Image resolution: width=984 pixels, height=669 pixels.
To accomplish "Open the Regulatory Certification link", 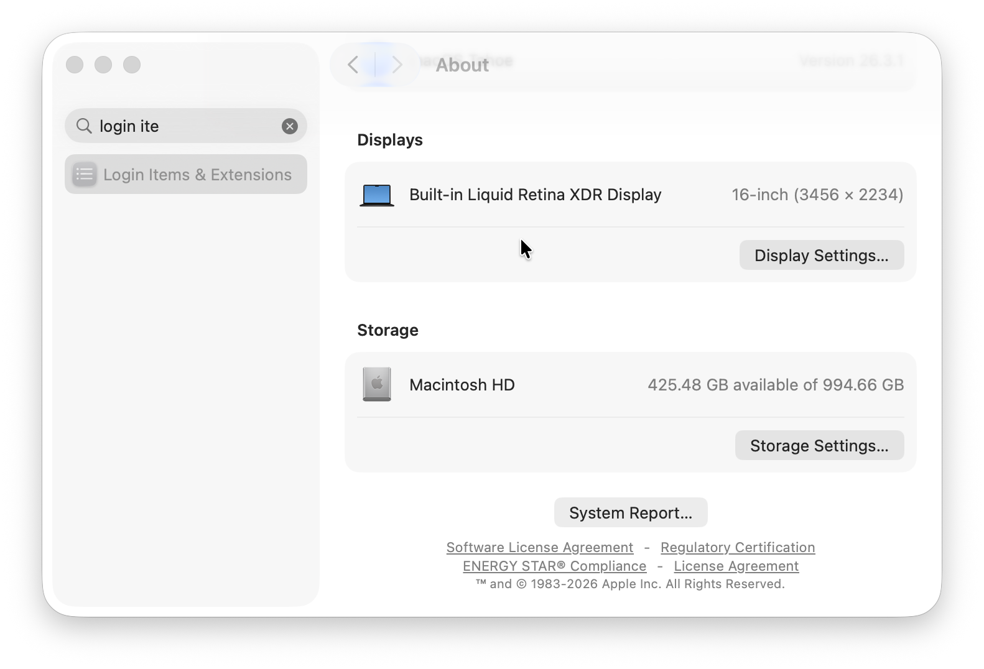I will pos(738,547).
